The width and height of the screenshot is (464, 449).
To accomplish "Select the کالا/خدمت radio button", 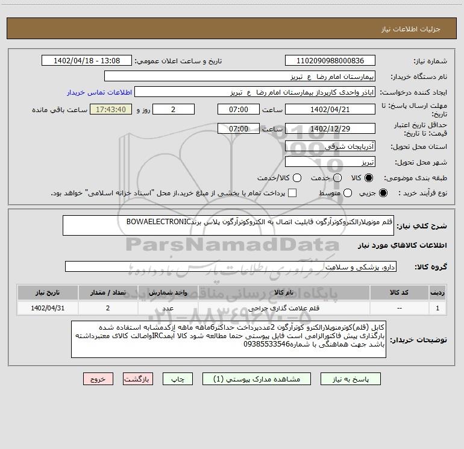I will click(297, 178).
